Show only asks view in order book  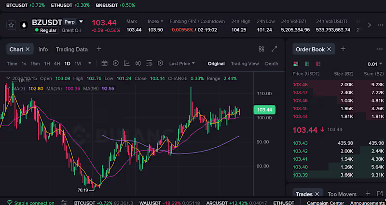[318, 64]
